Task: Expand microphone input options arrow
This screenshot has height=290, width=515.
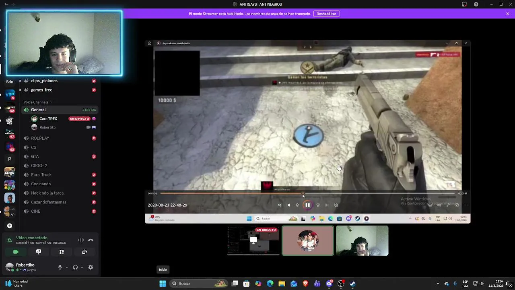Action: click(x=67, y=267)
